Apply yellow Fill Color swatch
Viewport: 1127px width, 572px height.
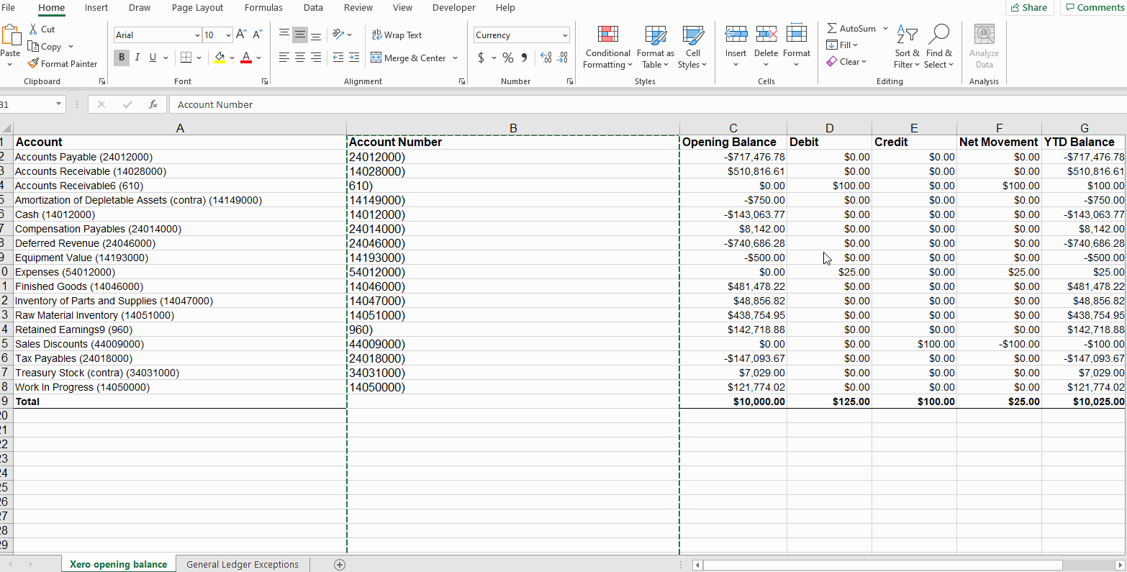(x=219, y=58)
